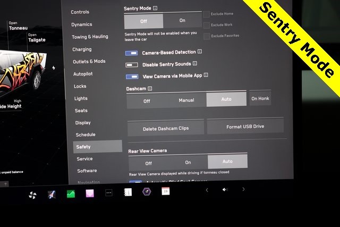
Task: Open all apps three-dots launcher
Action: pyautogui.click(x=109, y=193)
